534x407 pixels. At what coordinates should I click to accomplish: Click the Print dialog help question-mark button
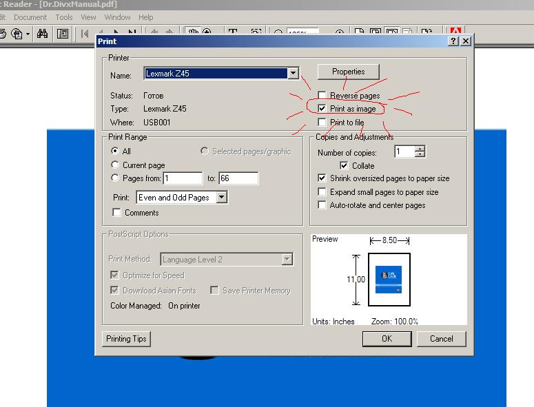click(453, 41)
